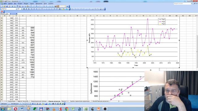Open the Borders dropdown arrow
Image resolution: width=198 pixels, height=111 pixels.
[x=61, y=9]
